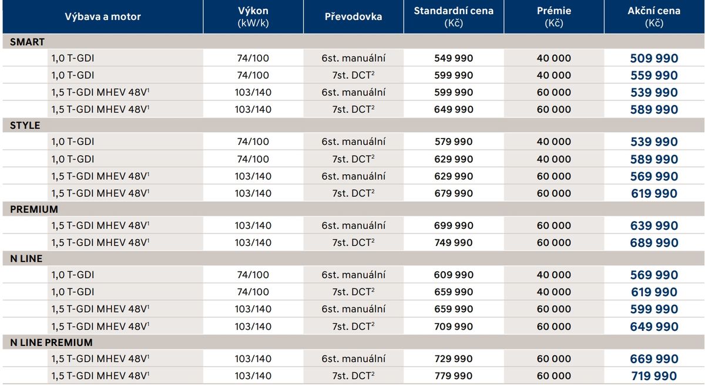Select the standard price 699 990
Viewport: 705px width, 386px height.
454,225
